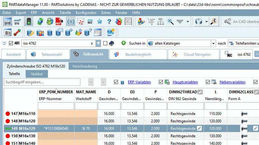This screenshot has height=145, width=259.
Task: Toggle the Nebenvariablen checkbox
Action: coord(208,82)
